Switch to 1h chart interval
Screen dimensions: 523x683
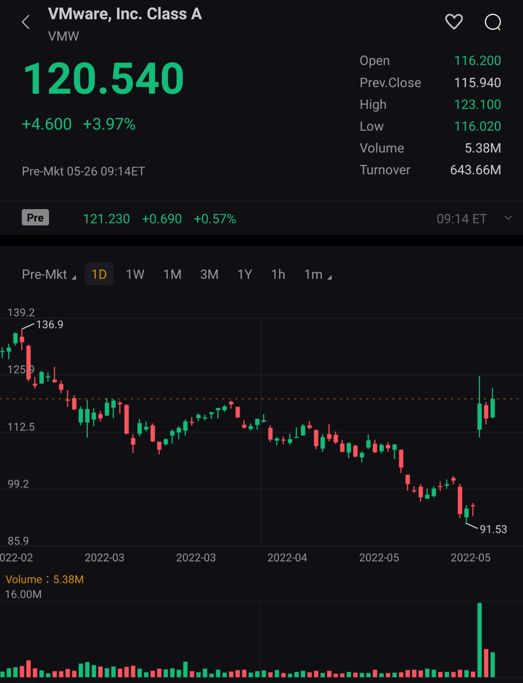tap(278, 274)
